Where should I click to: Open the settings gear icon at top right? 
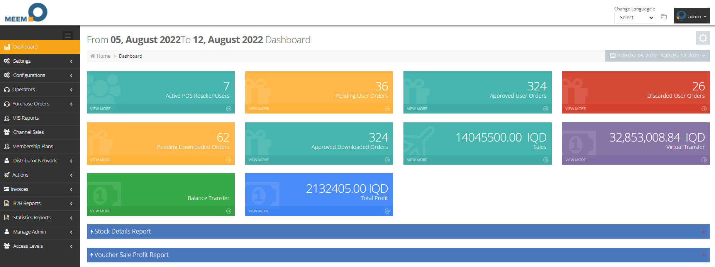click(703, 38)
